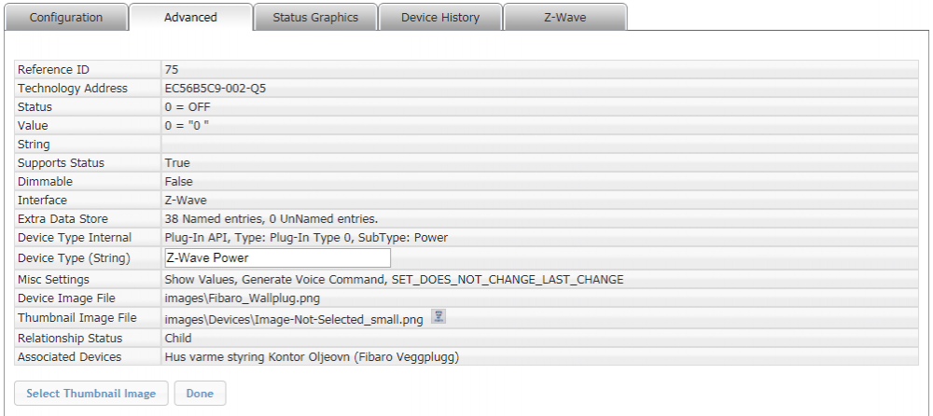Click the Device Type Internal value

[306, 238]
